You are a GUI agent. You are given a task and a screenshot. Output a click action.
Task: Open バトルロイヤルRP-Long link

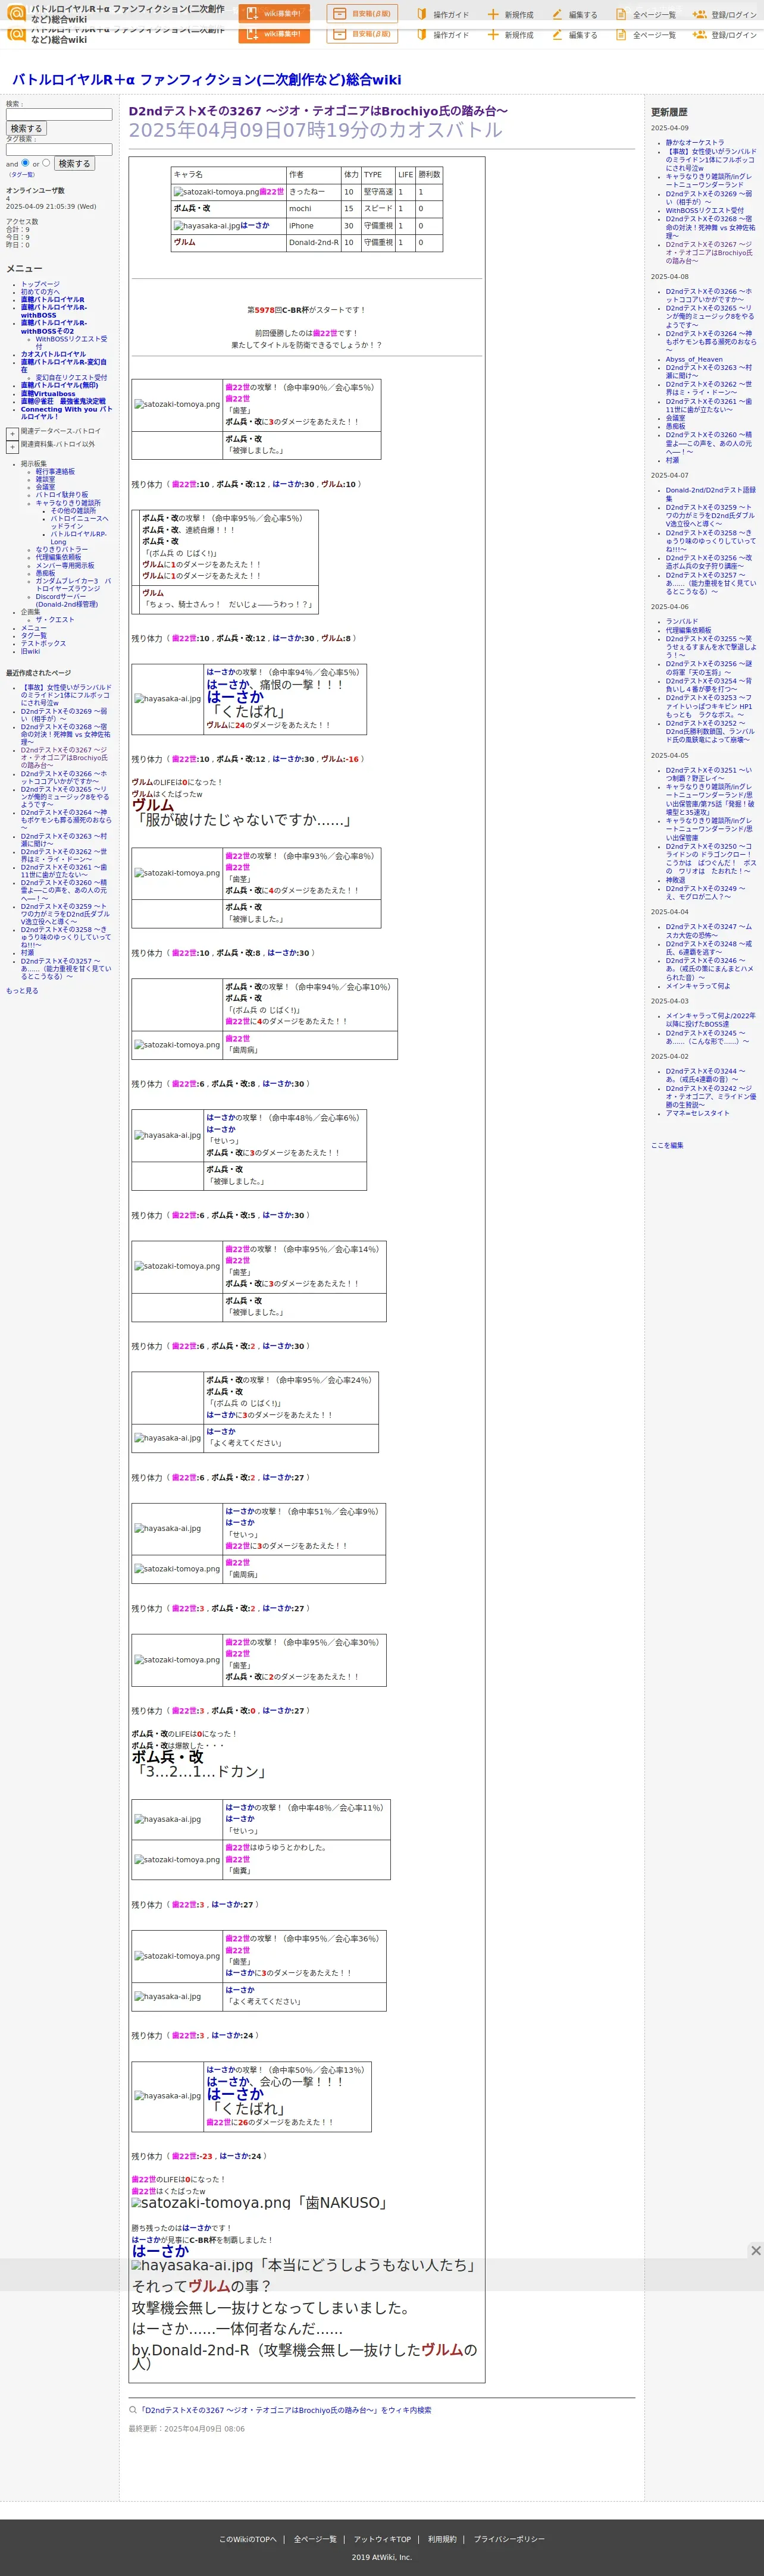point(78,538)
